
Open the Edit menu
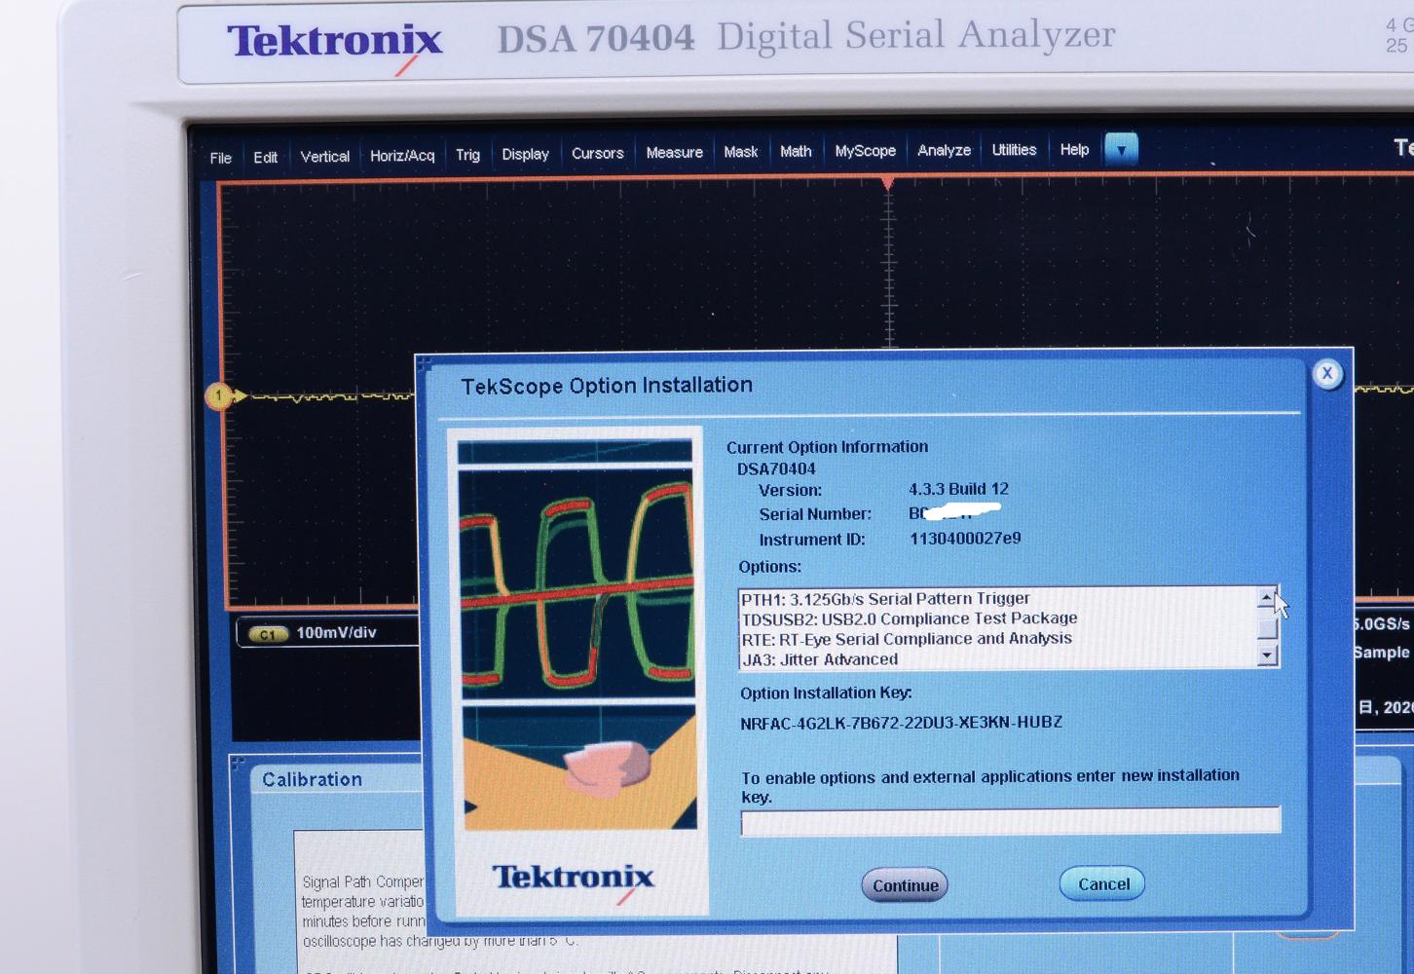point(265,157)
